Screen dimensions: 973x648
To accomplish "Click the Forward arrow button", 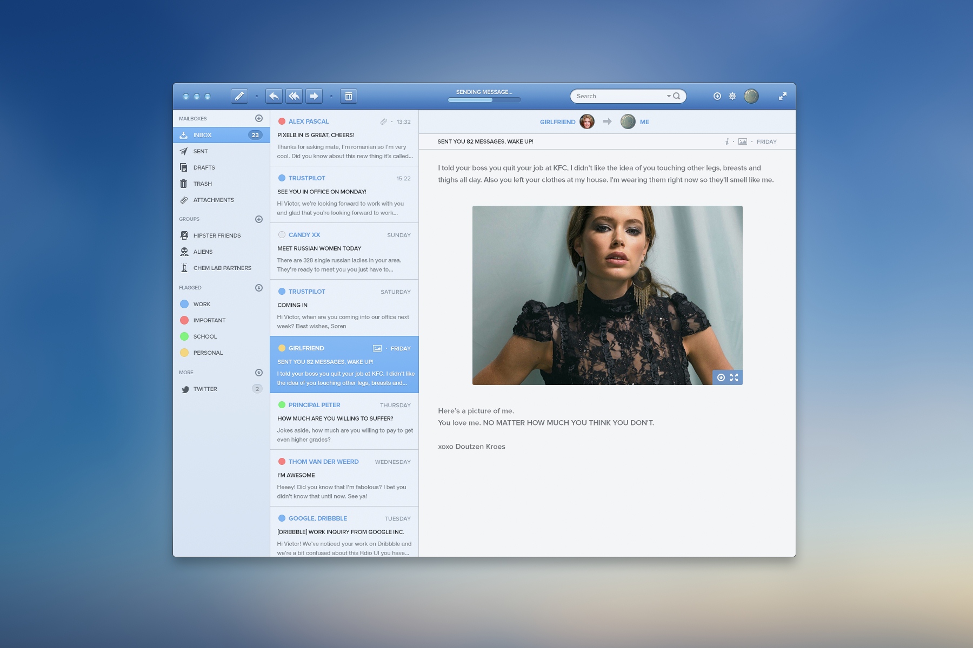I will point(314,96).
